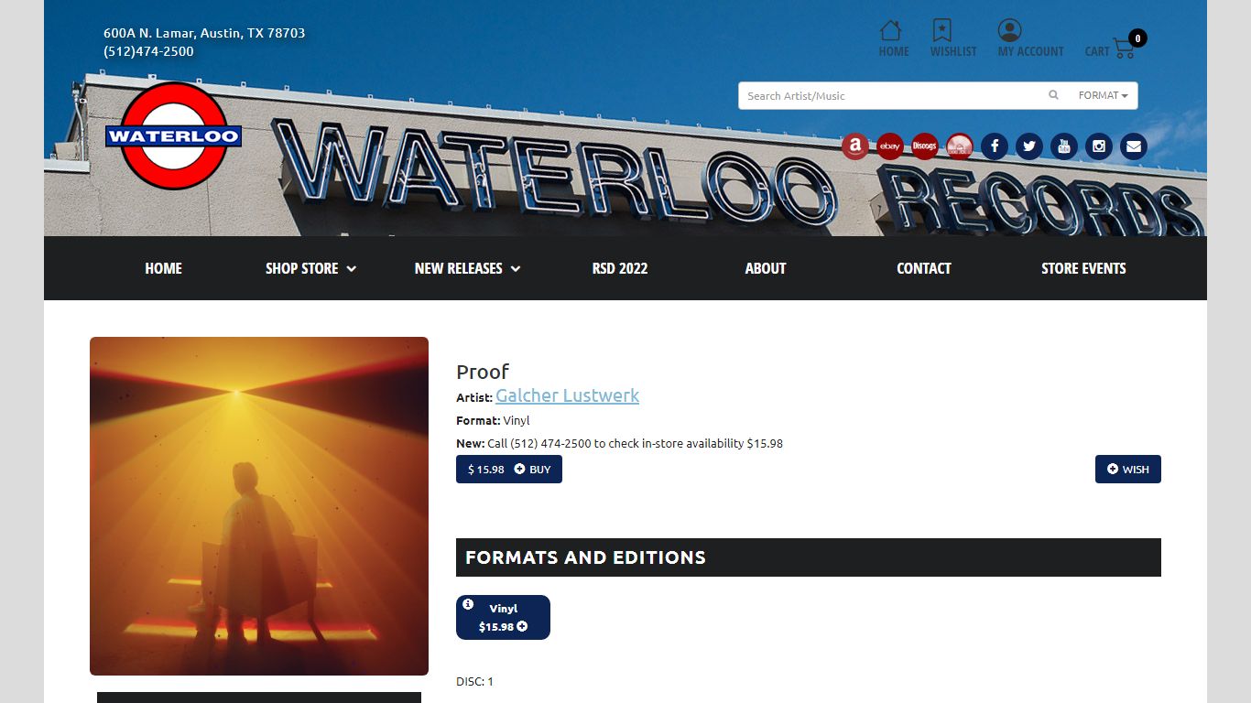Click the FORMATS AND EDITIONS heading
Image resolution: width=1251 pixels, height=703 pixels.
point(585,557)
